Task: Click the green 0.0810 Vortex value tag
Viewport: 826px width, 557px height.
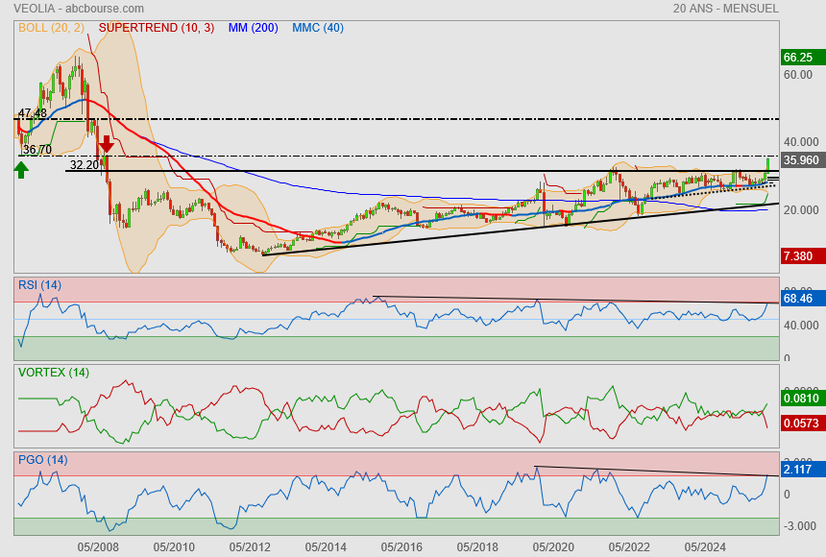Action: point(802,398)
